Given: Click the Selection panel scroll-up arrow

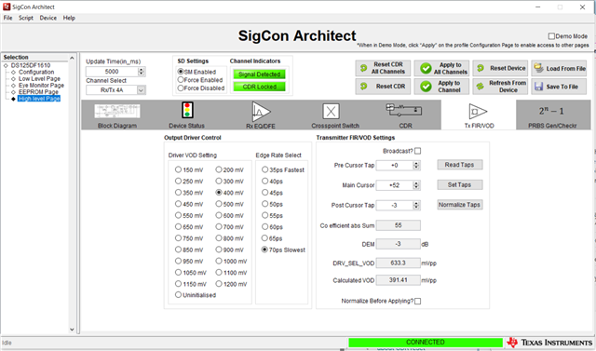Looking at the screenshot, I should (72, 58).
